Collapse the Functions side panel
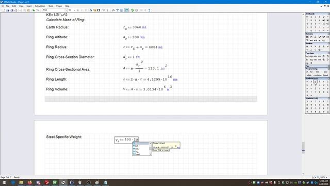330x186 pixels. 328,53
